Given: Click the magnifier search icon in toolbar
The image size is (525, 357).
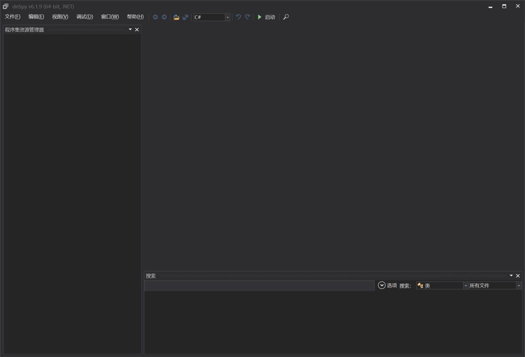Looking at the screenshot, I should 286,17.
